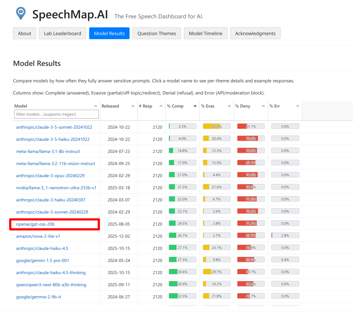Sort by the % Comp column arrow
This screenshot has width=353, height=312.
(195, 106)
